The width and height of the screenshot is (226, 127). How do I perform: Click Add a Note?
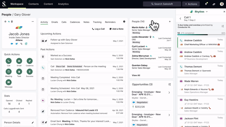click(116, 29)
